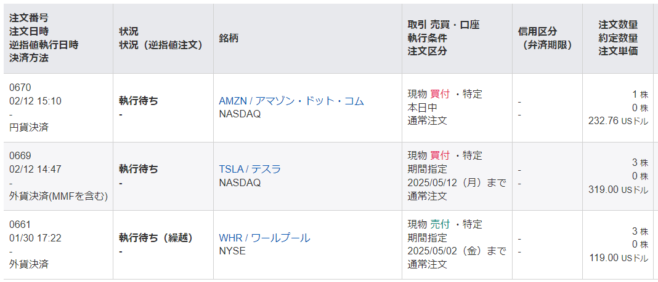Screen dimensions: 658x282
Task: Select 執行待ち(繰越) status of the Whirlpool order
Action: point(155,238)
